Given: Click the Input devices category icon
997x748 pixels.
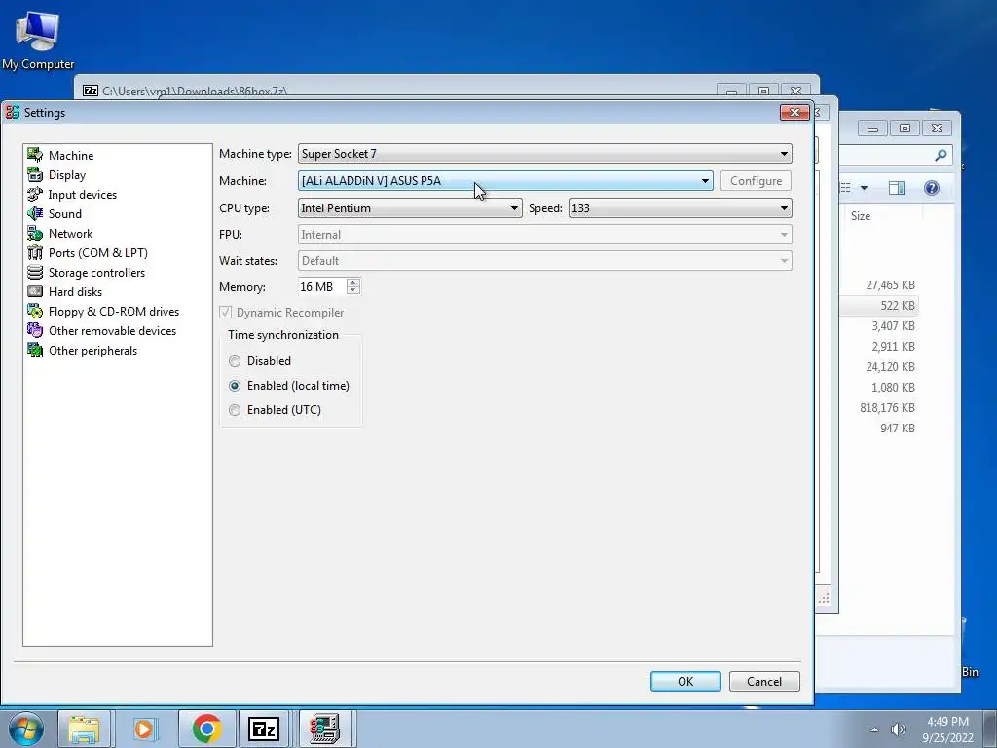Looking at the screenshot, I should coord(35,194).
